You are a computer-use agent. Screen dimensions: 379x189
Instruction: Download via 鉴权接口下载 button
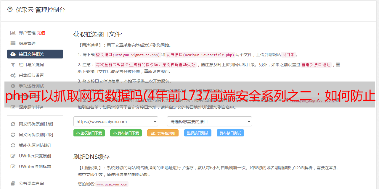[x=89, y=133]
